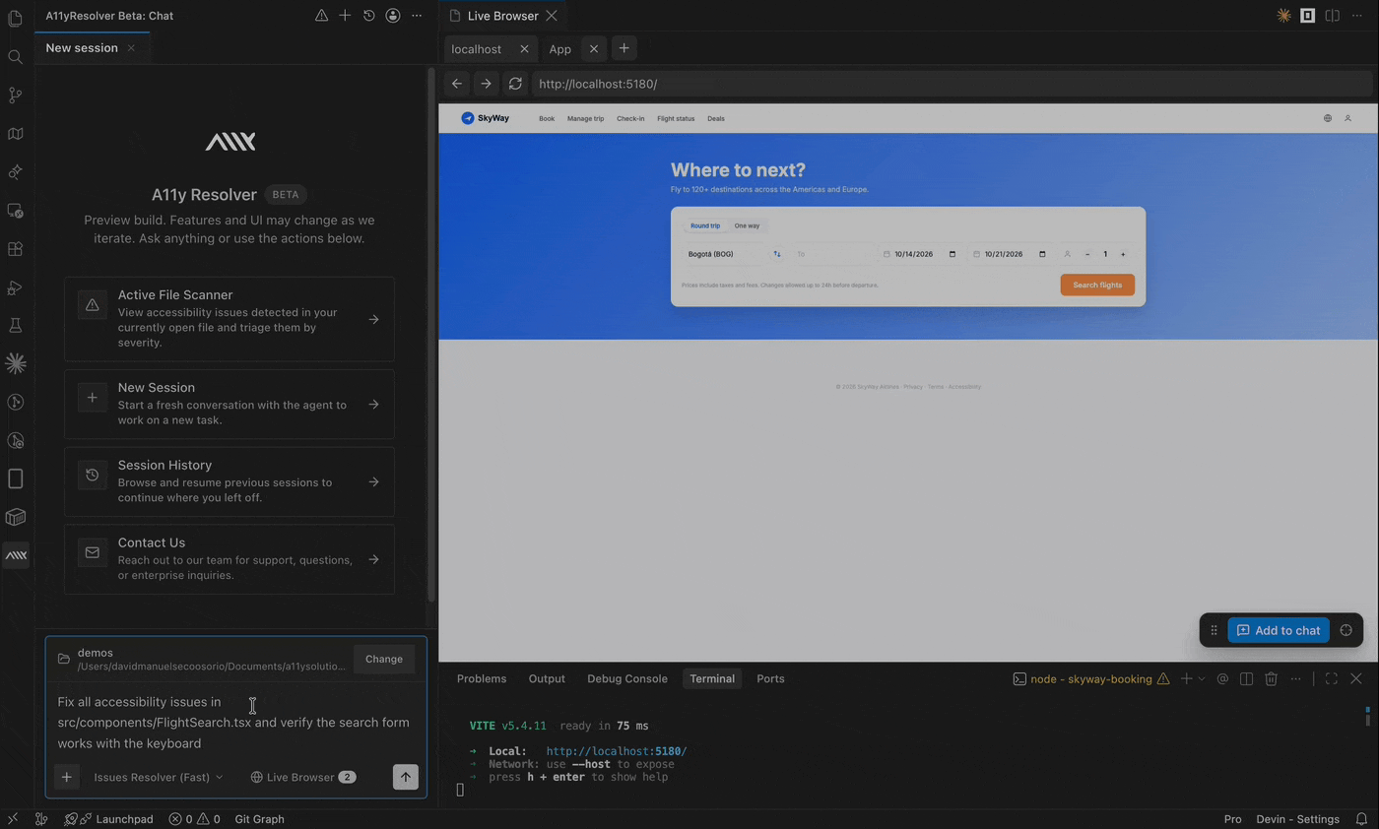Click the warning triangle icon in the chat header

[x=321, y=16]
